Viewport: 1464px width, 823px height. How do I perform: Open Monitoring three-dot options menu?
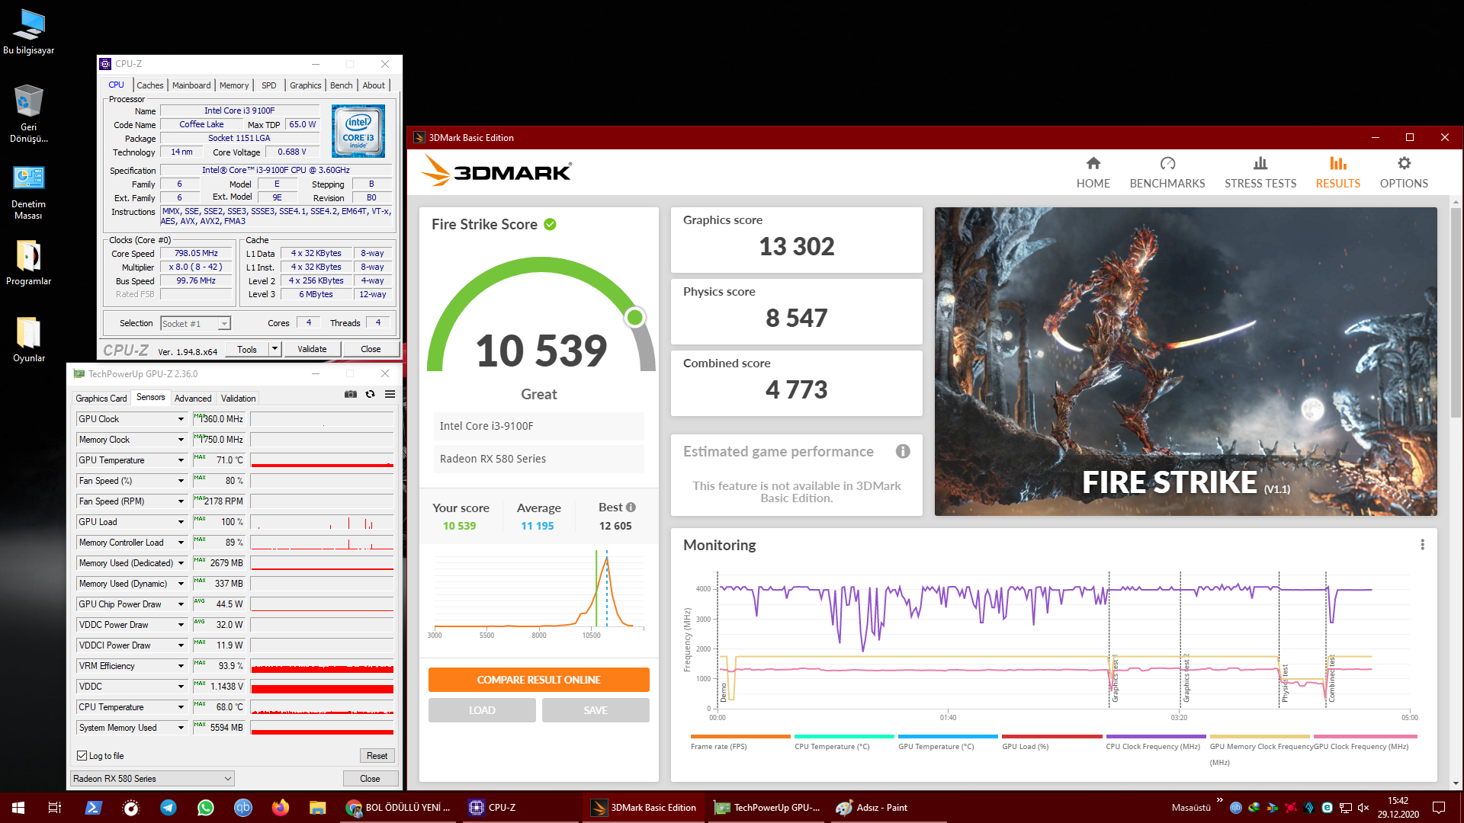(x=1422, y=545)
